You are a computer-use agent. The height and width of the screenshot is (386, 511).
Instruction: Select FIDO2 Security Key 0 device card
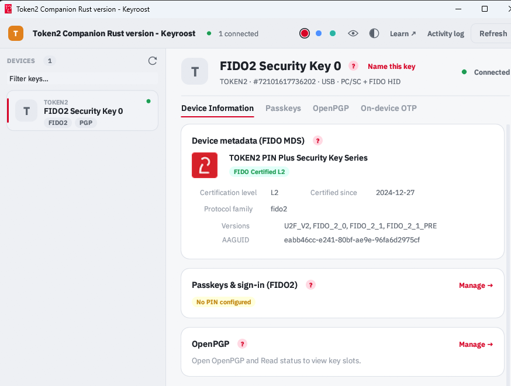click(82, 110)
